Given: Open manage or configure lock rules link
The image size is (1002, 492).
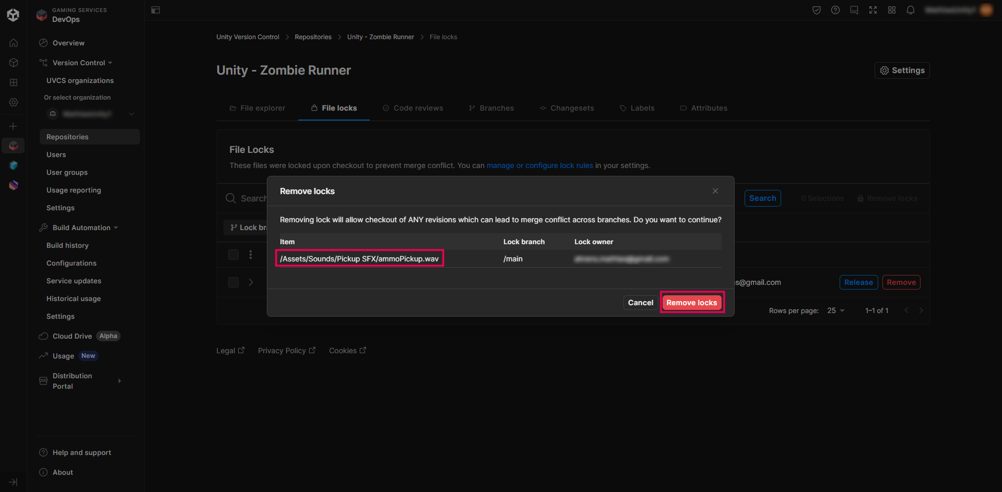Looking at the screenshot, I should pyautogui.click(x=539, y=165).
